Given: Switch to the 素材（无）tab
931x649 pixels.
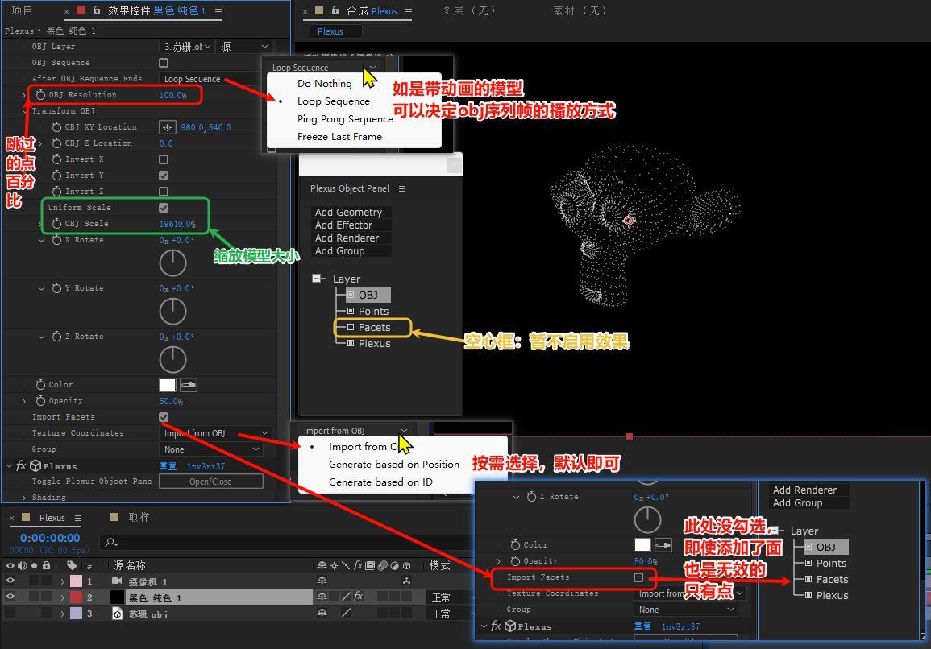Looking at the screenshot, I should point(580,10).
